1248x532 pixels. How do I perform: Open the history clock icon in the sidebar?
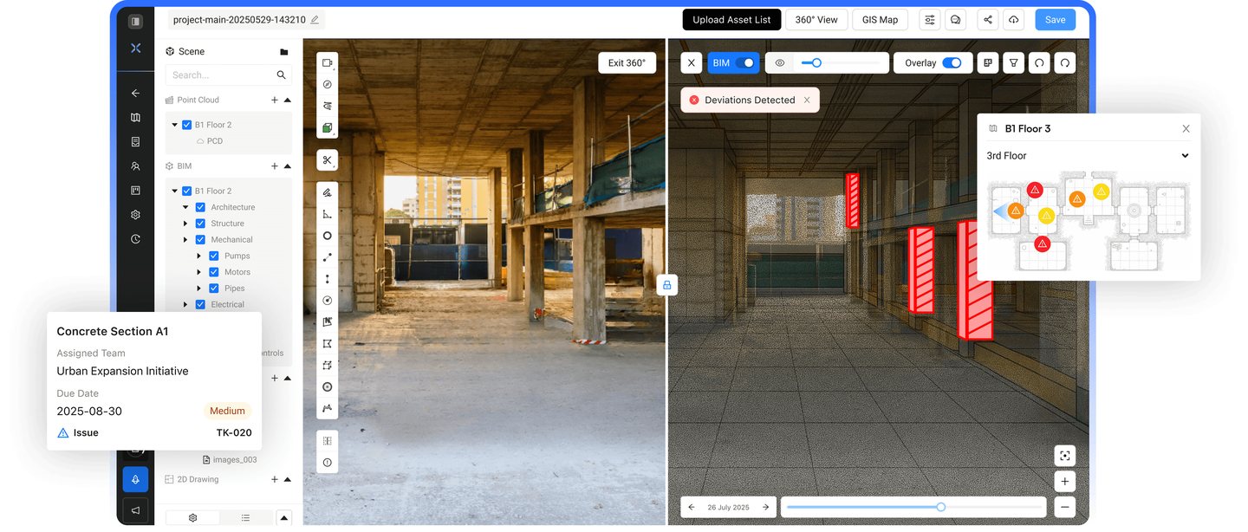[135, 238]
